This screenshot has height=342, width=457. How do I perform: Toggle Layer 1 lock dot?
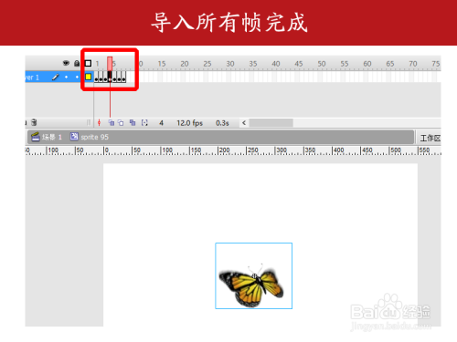point(77,77)
